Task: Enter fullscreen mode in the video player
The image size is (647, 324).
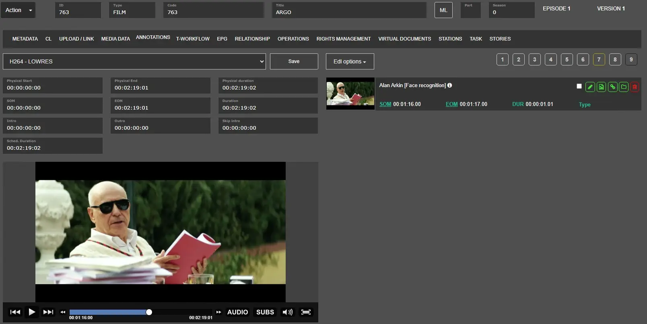Action: point(306,312)
